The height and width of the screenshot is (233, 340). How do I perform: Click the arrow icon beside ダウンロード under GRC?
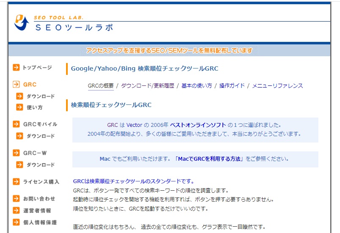pyautogui.click(x=19, y=96)
